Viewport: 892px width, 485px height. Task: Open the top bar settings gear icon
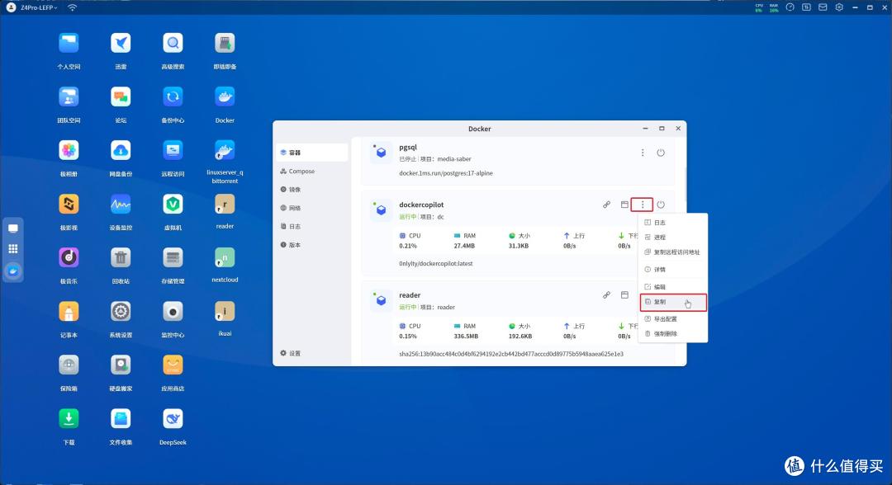point(839,7)
